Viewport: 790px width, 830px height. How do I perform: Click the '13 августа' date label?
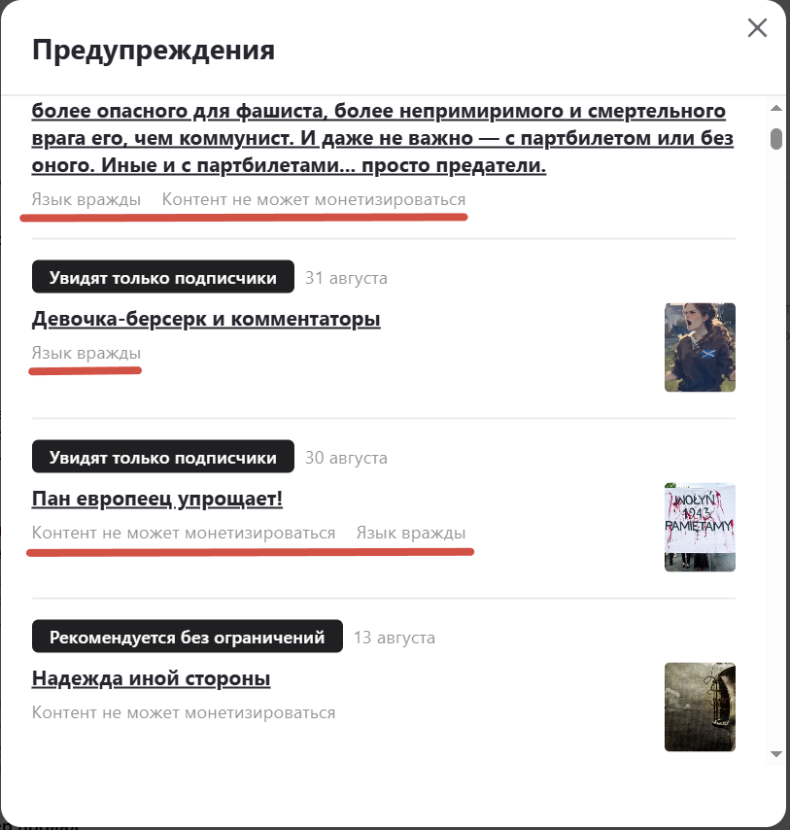point(395,638)
